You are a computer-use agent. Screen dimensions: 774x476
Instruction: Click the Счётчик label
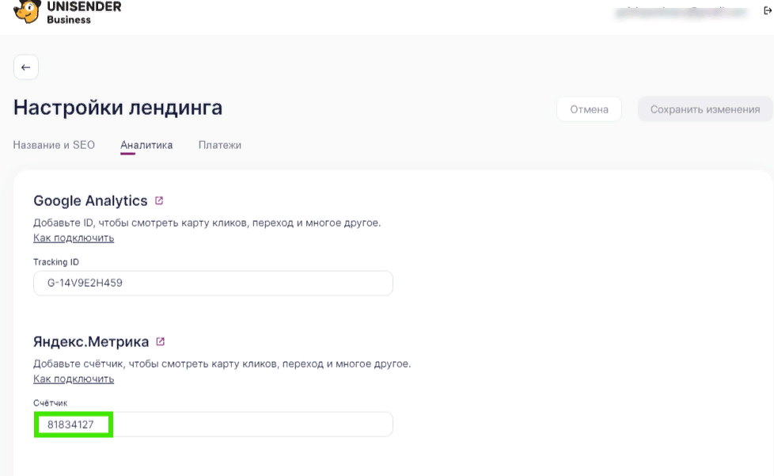tap(50, 403)
